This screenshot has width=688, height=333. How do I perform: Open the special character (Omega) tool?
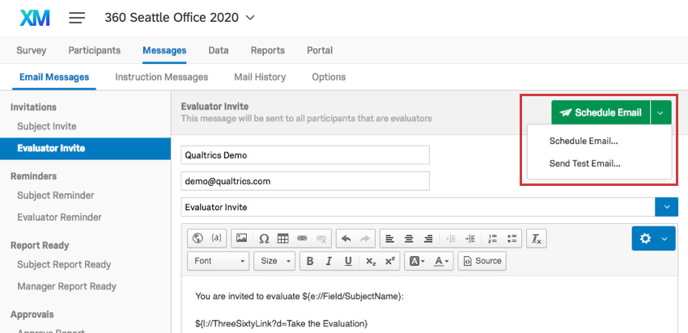coord(263,238)
